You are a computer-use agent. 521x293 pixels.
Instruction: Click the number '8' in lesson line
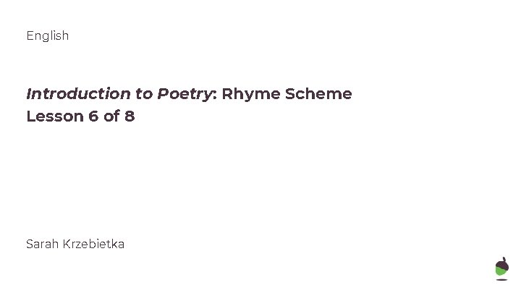click(130, 116)
